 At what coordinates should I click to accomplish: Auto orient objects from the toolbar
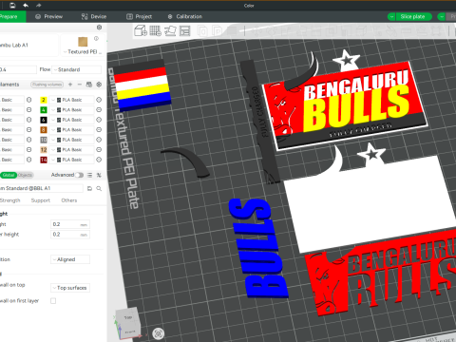170,30
